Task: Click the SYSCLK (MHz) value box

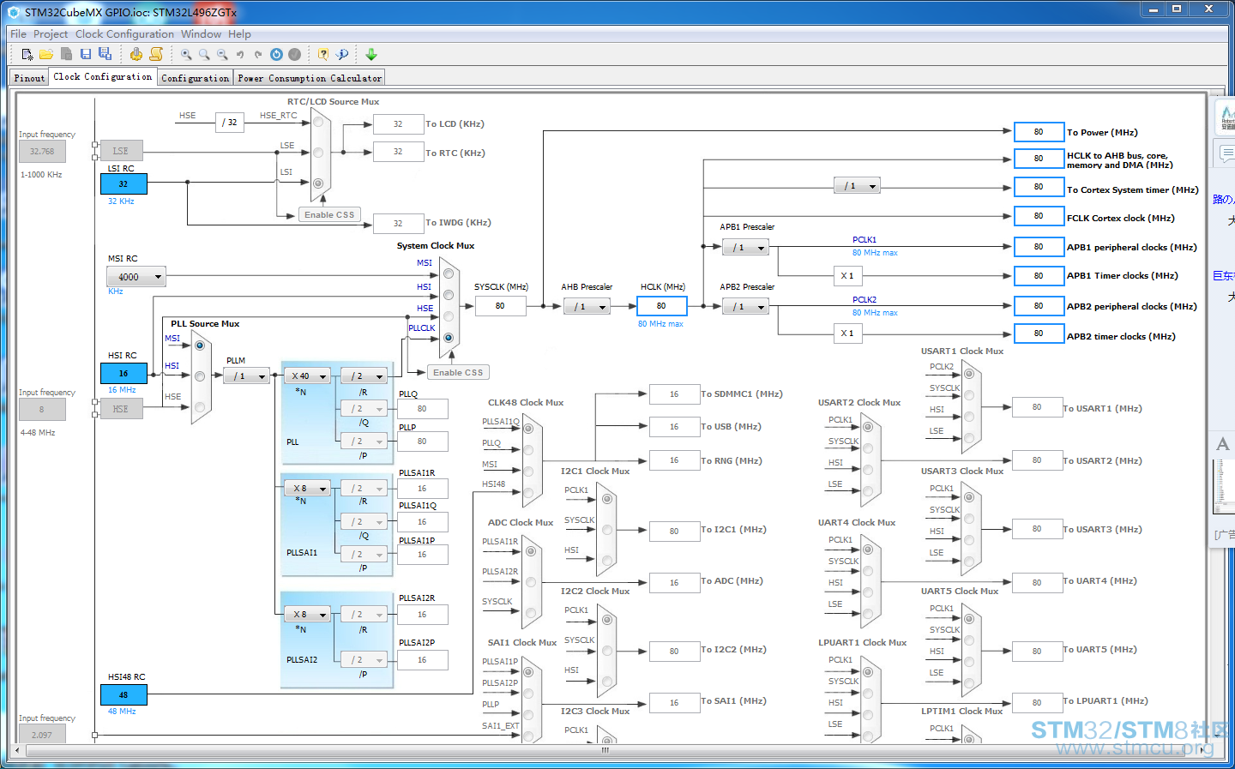Action: point(500,306)
